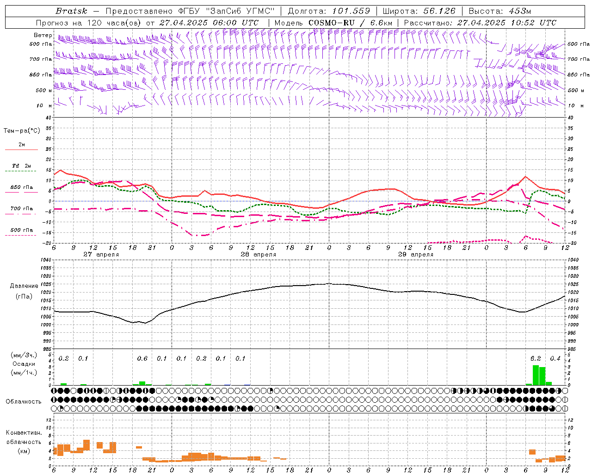Click the "Осадки" precipitation label
The width and height of the screenshot is (592, 474).
tap(24, 364)
